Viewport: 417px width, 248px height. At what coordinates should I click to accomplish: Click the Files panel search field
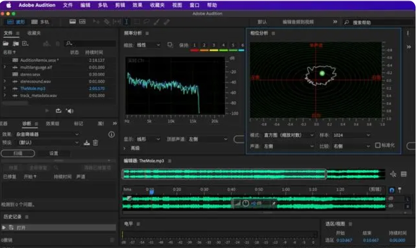click(x=91, y=43)
